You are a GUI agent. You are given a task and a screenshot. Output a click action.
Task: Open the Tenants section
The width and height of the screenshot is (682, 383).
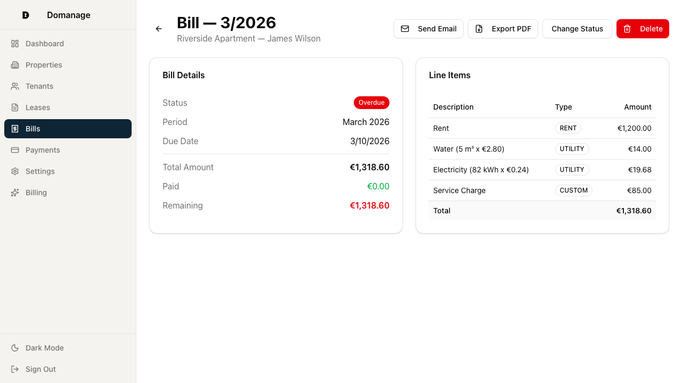pos(39,86)
